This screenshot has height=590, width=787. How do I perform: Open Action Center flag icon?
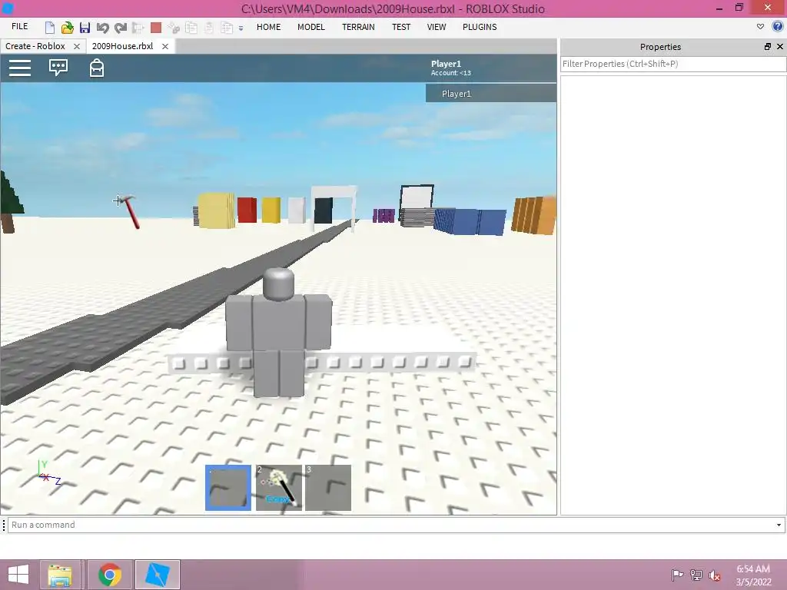click(x=677, y=575)
